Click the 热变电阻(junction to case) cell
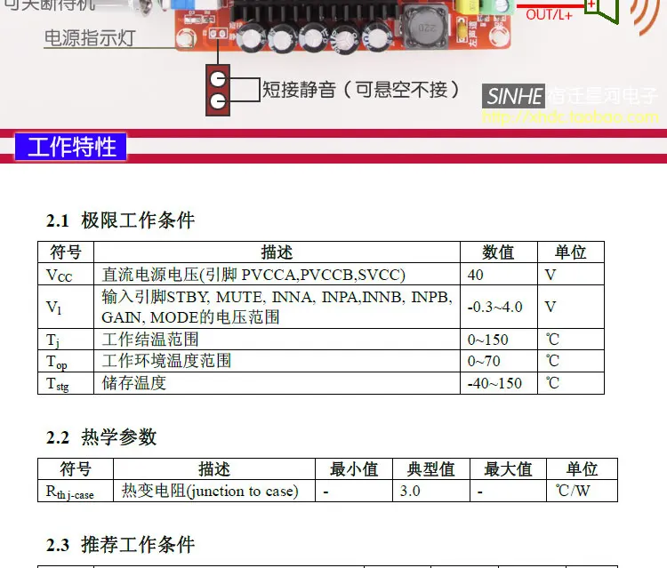Viewport: 667px width, 568px height. click(214, 491)
